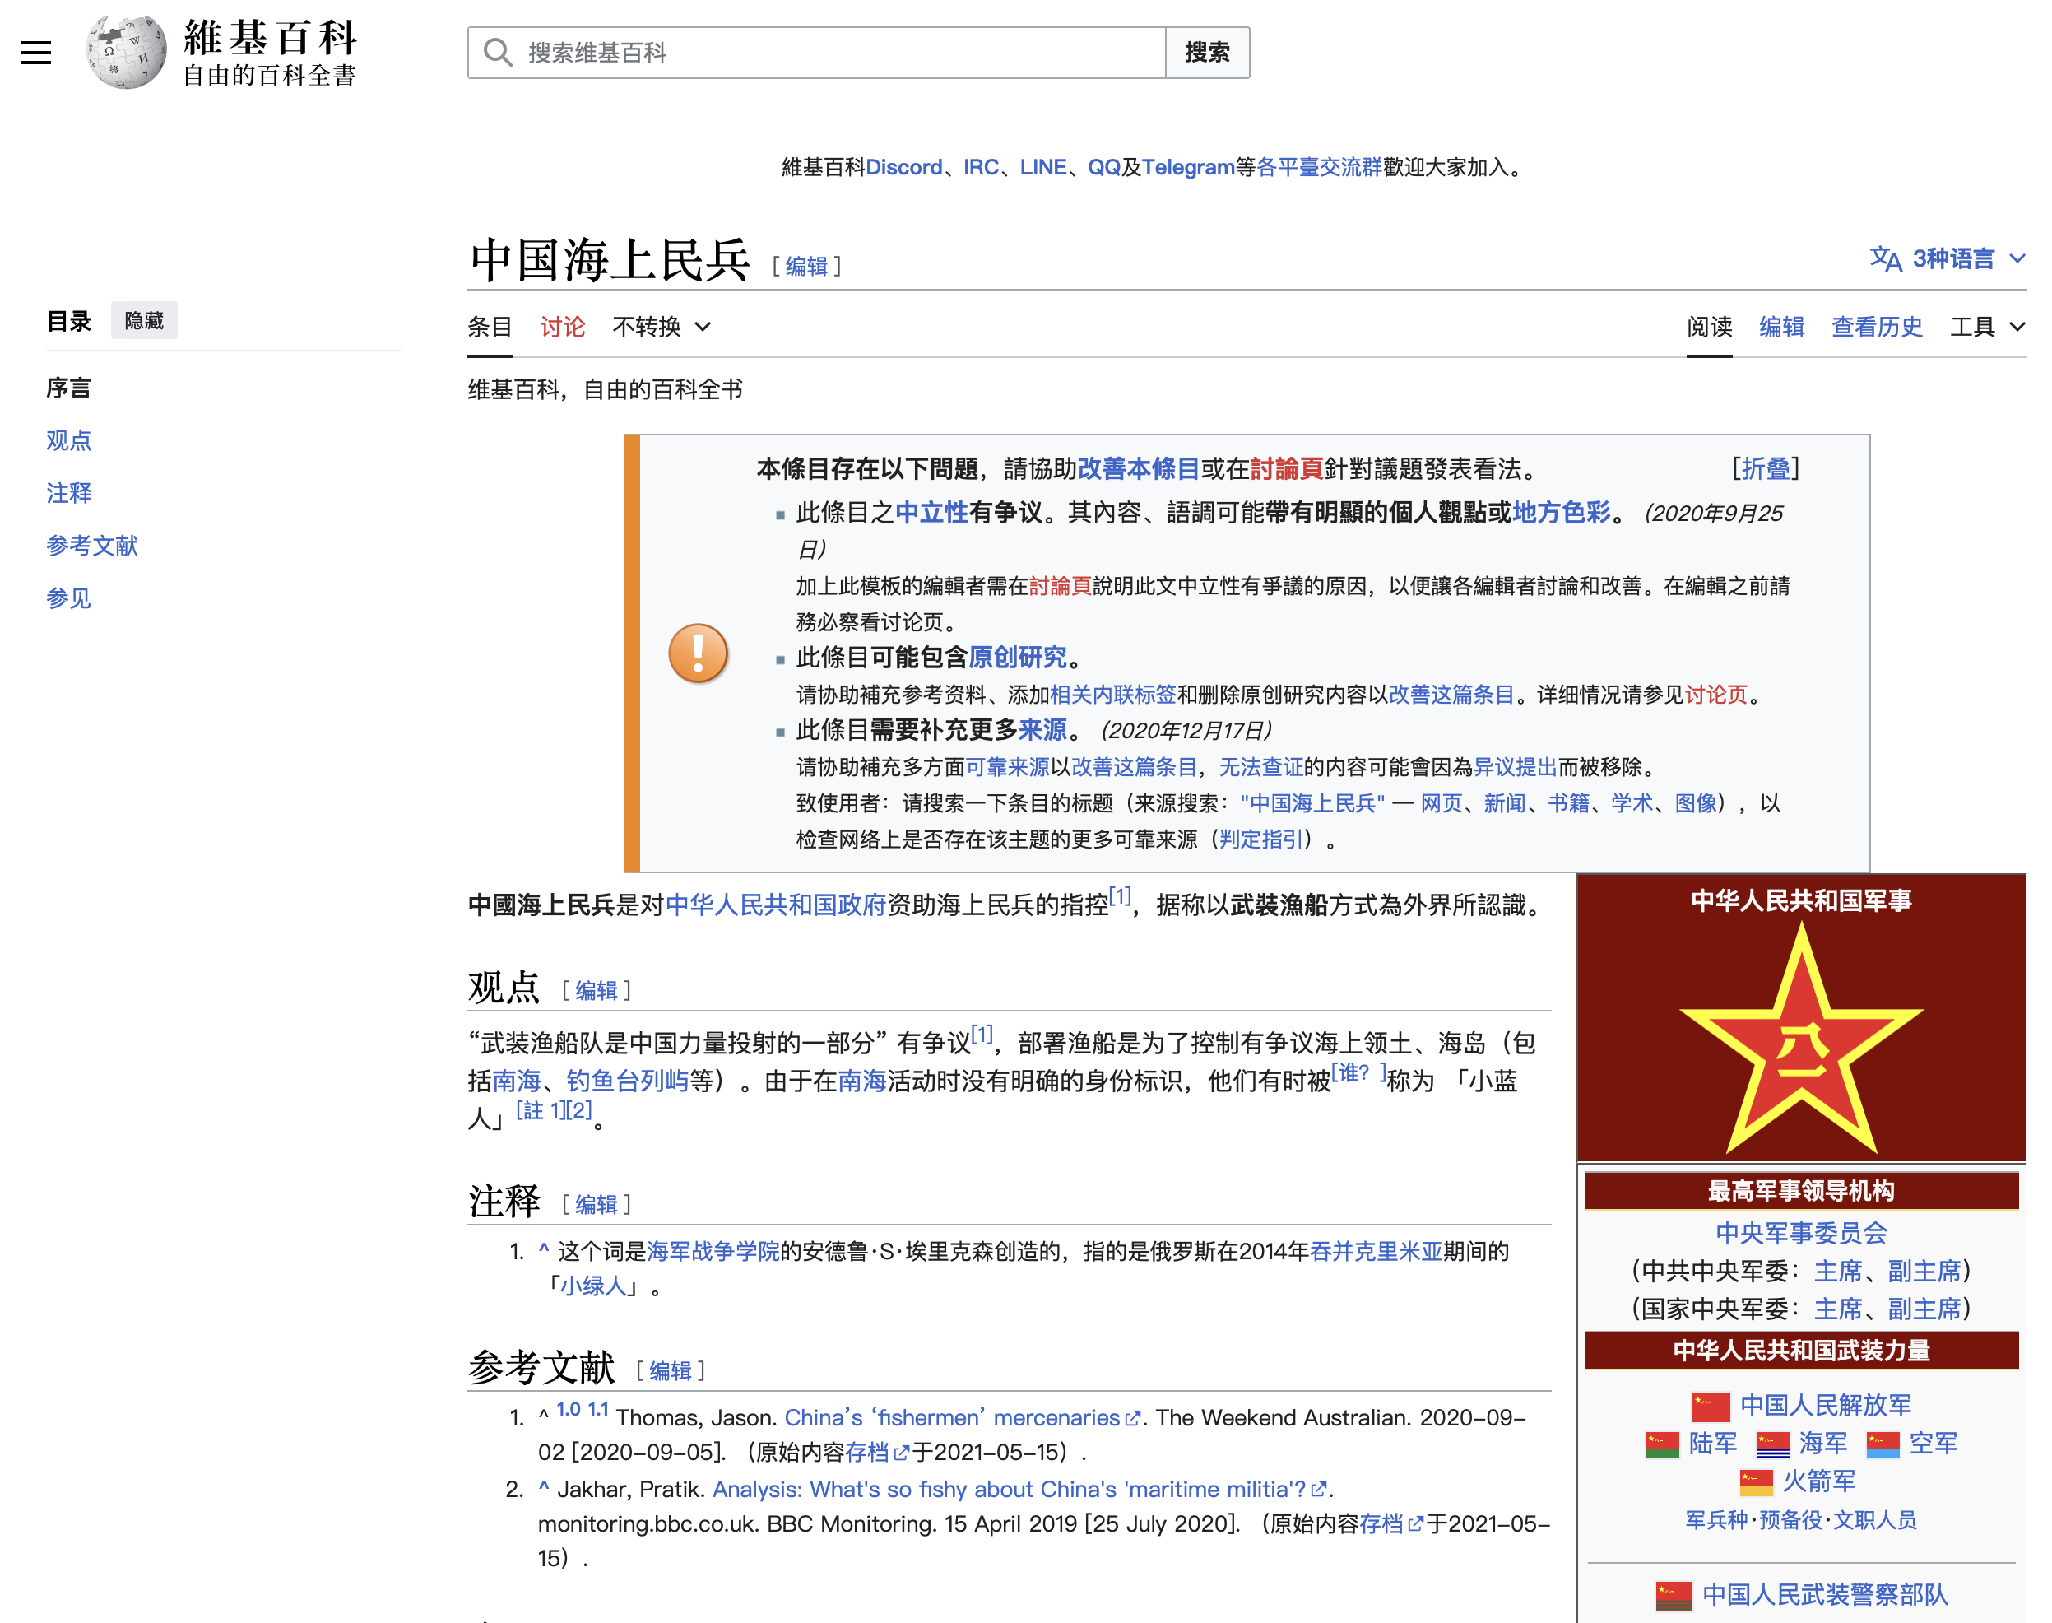Expand the 3种语言 language dropdown
The image size is (2052, 1623).
click(x=1948, y=258)
